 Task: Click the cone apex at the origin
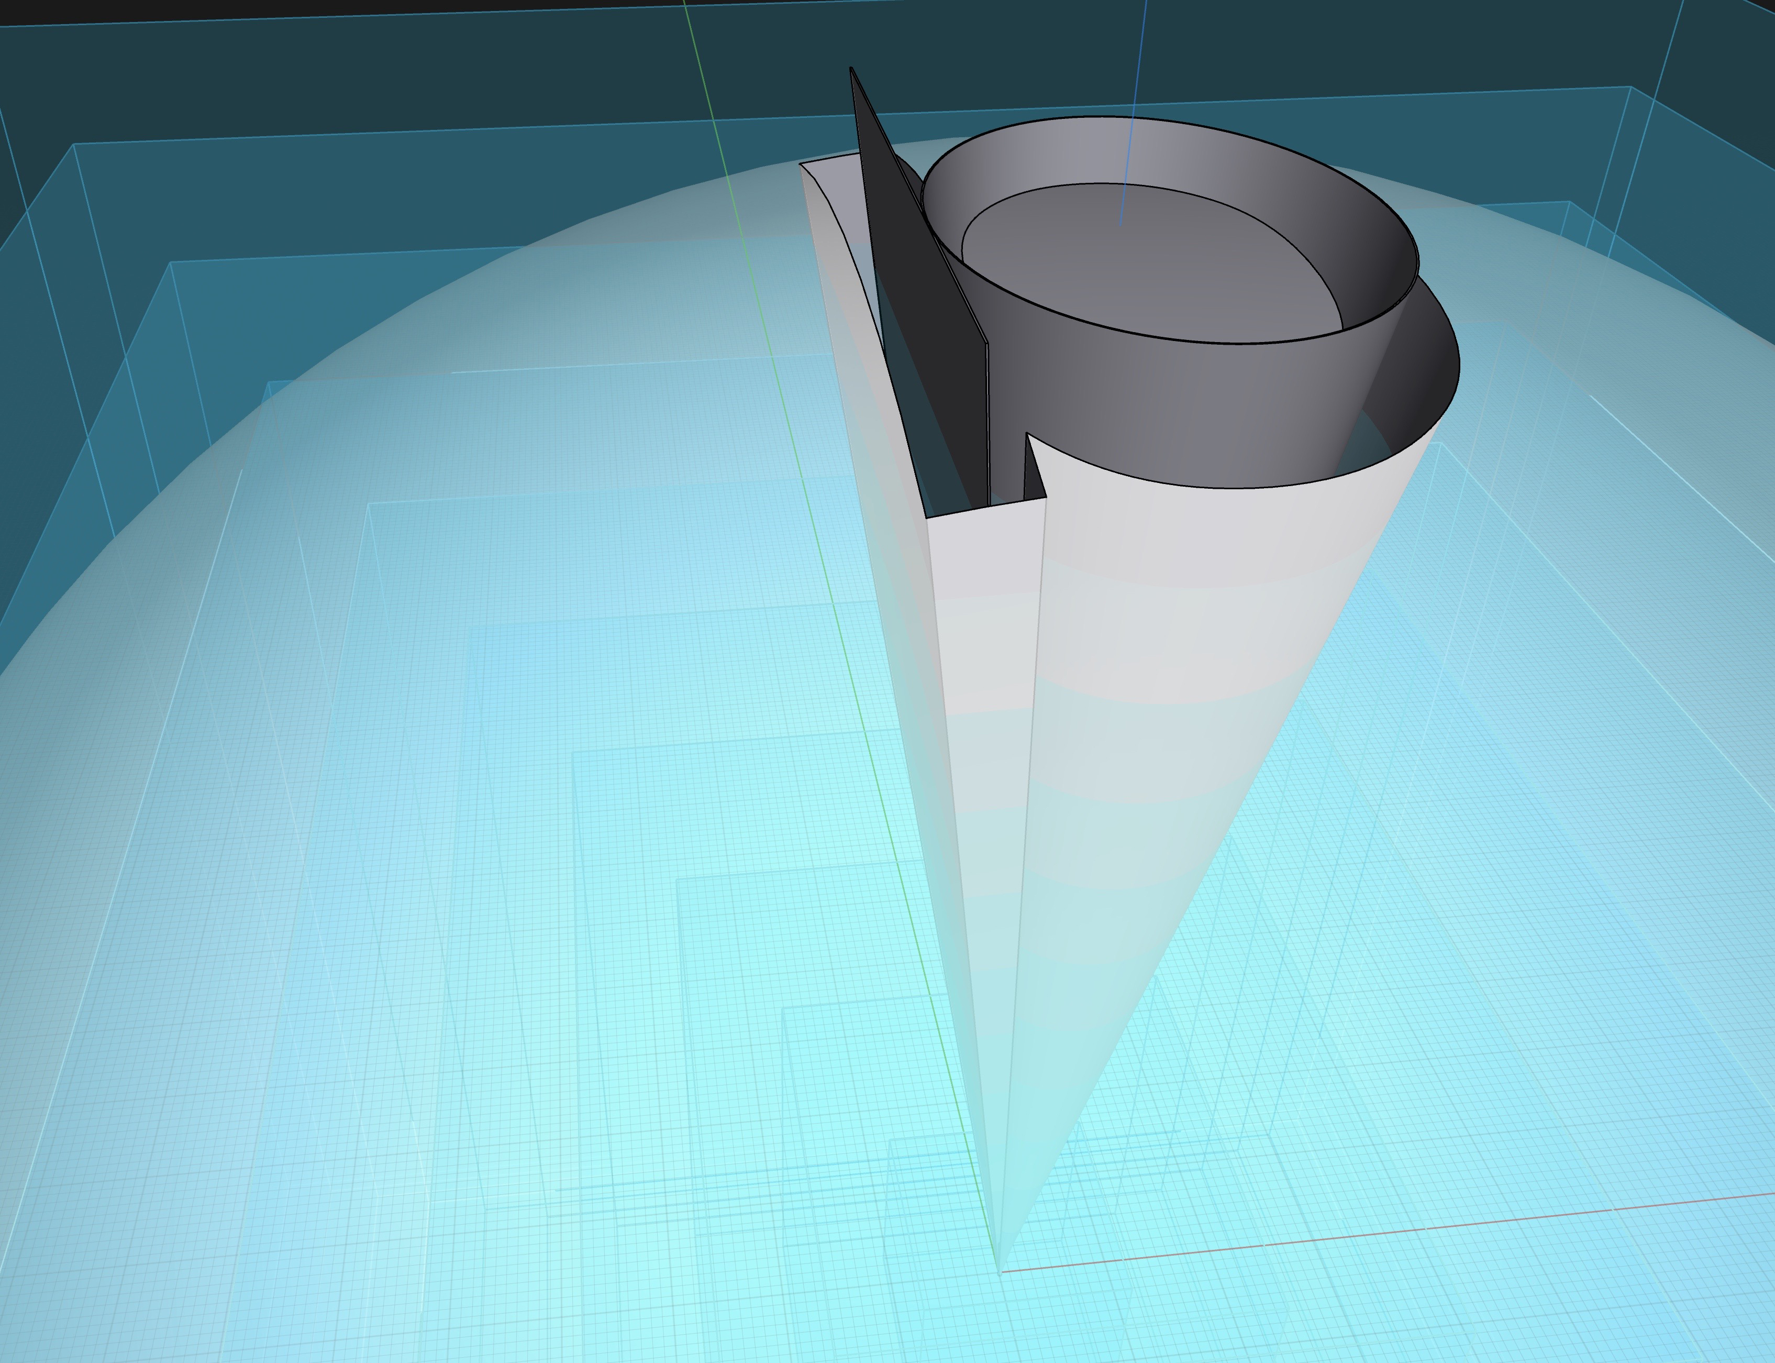pos(1000,1270)
